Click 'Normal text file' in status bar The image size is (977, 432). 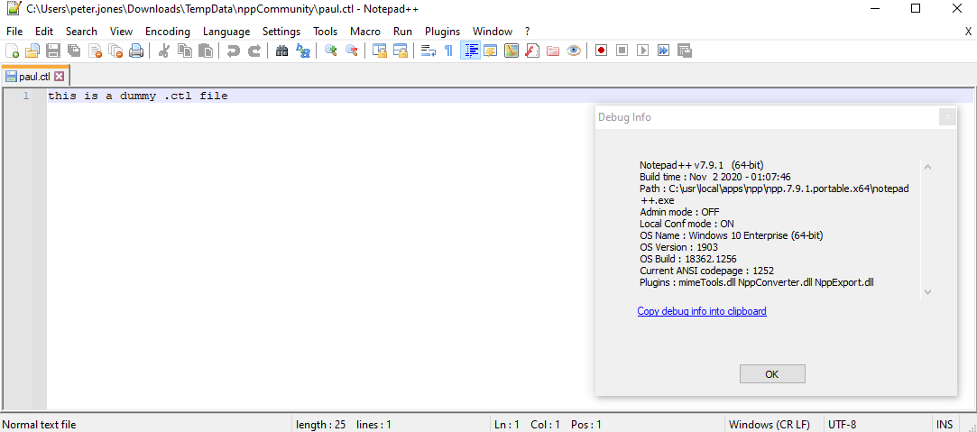point(40,425)
